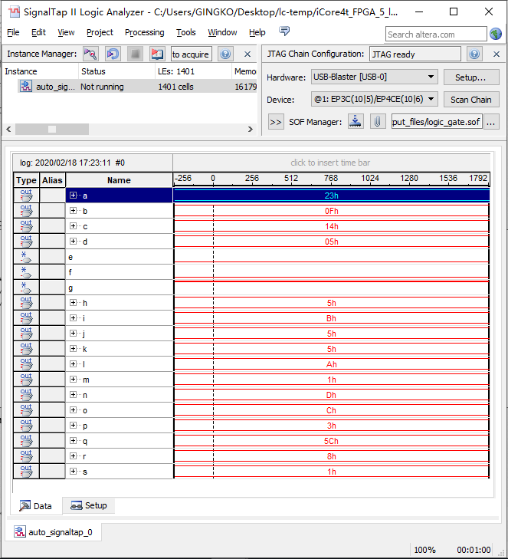The width and height of the screenshot is (508, 559).
Task: Click the globe icon beside search box
Action: [496, 34]
